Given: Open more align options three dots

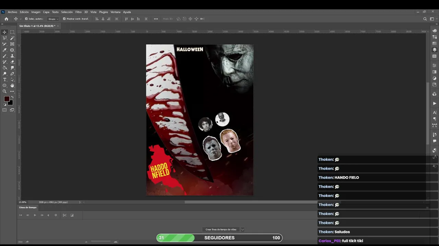Looking at the screenshot, I should 156,19.
